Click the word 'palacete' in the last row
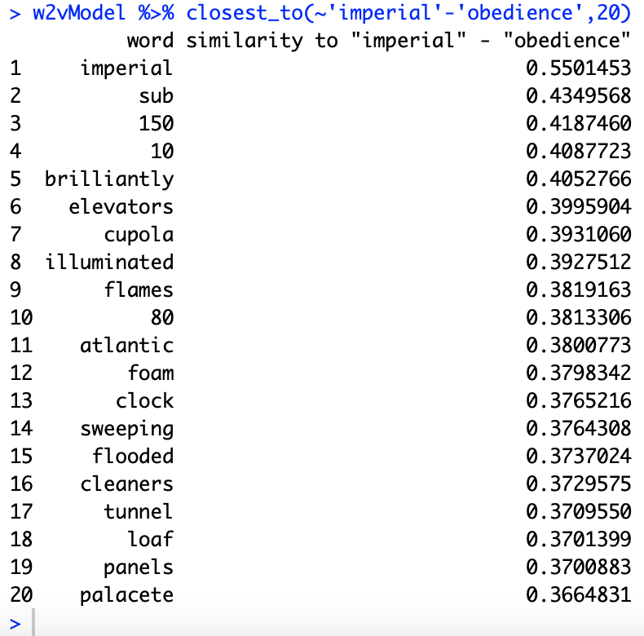Viewport: 644px width, 636px height. tap(126, 595)
